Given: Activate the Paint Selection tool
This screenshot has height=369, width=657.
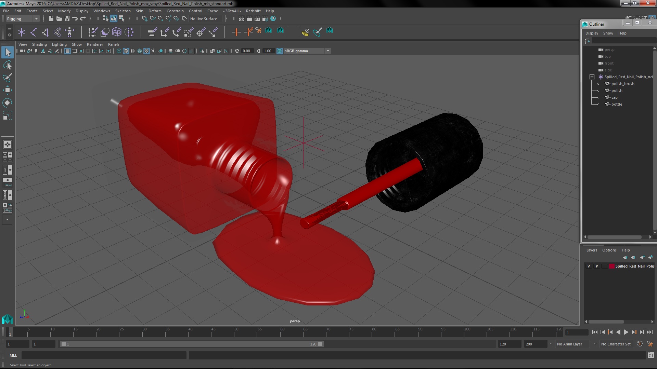Looking at the screenshot, I should pos(7,78).
